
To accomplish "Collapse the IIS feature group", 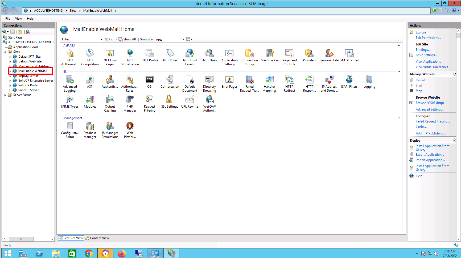I will (x=399, y=72).
